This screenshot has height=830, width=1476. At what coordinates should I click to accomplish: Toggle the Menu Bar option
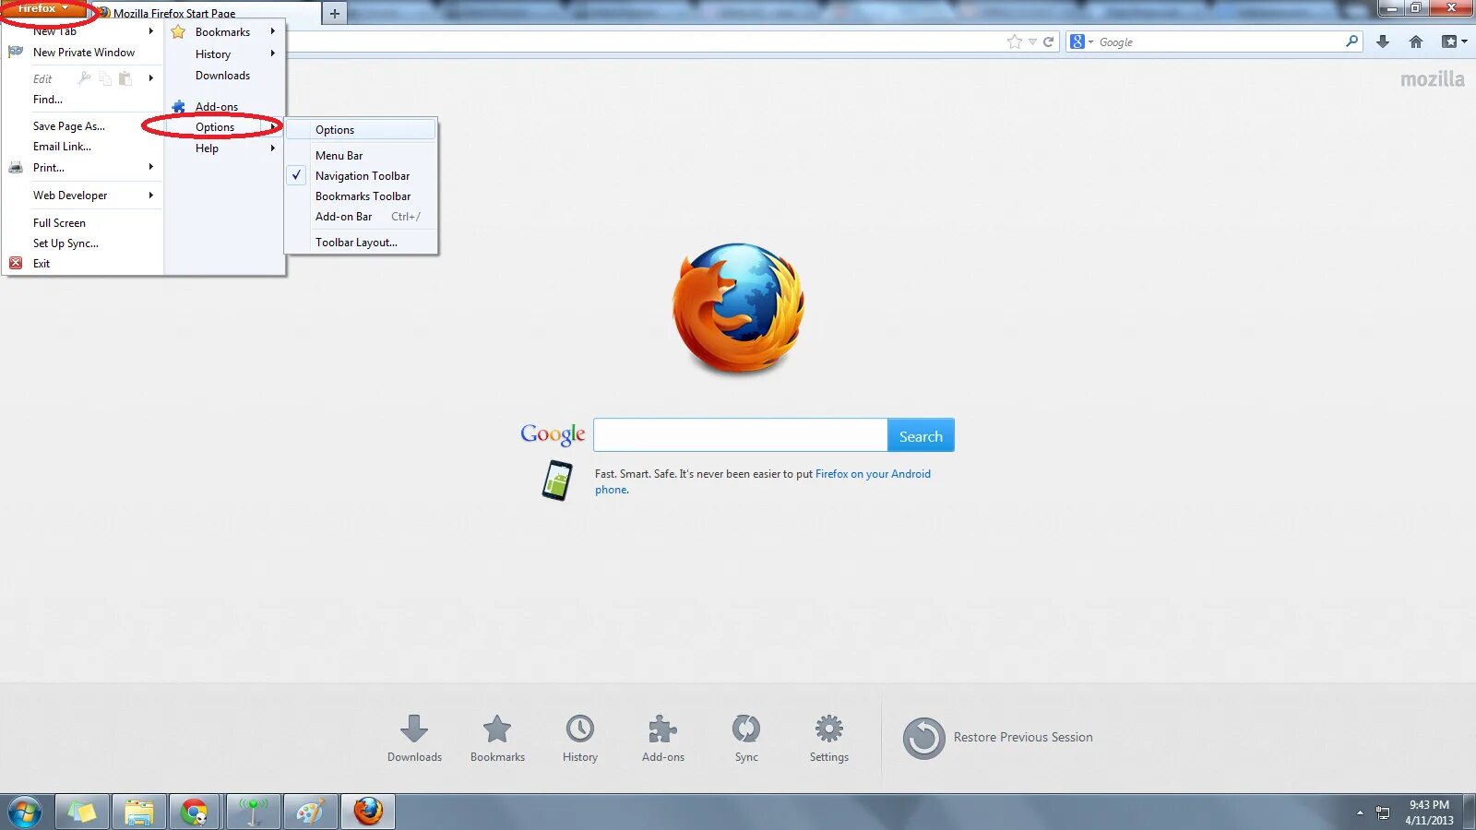click(362, 156)
